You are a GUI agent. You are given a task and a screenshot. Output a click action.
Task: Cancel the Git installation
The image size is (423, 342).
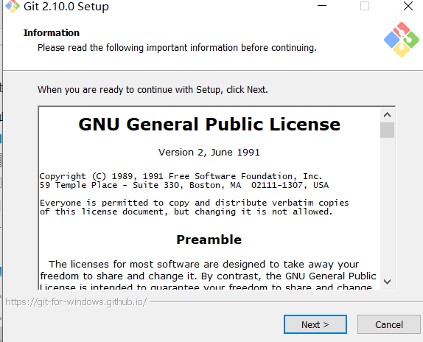[389, 324]
